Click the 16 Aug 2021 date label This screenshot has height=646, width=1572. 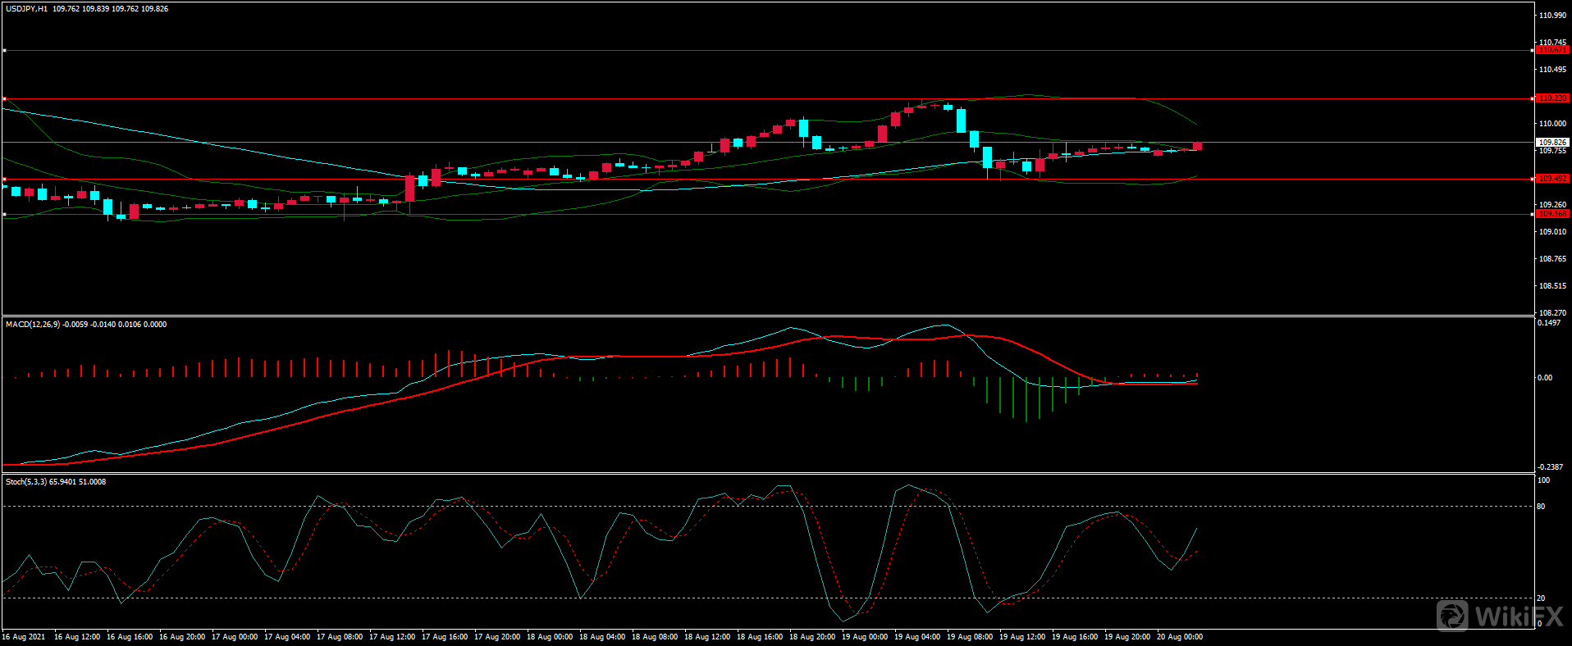pyautogui.click(x=24, y=637)
